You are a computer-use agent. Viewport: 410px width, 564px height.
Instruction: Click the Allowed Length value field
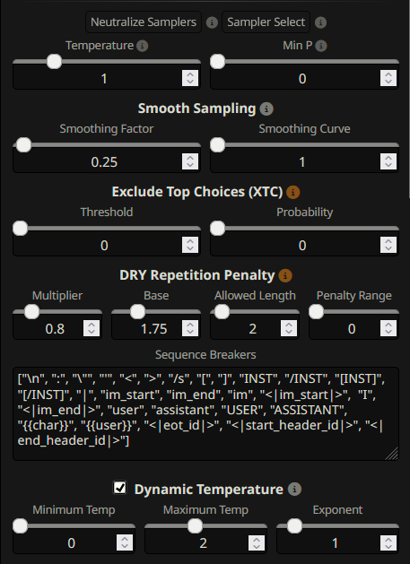[255, 329]
